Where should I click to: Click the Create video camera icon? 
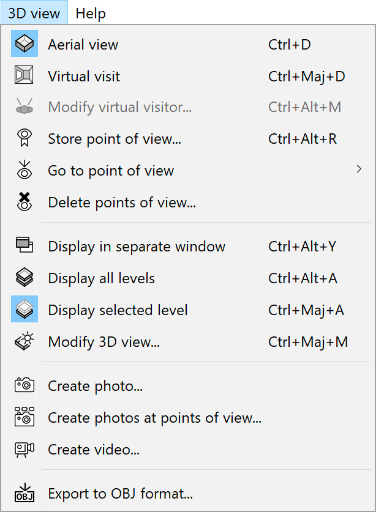pyautogui.click(x=24, y=450)
